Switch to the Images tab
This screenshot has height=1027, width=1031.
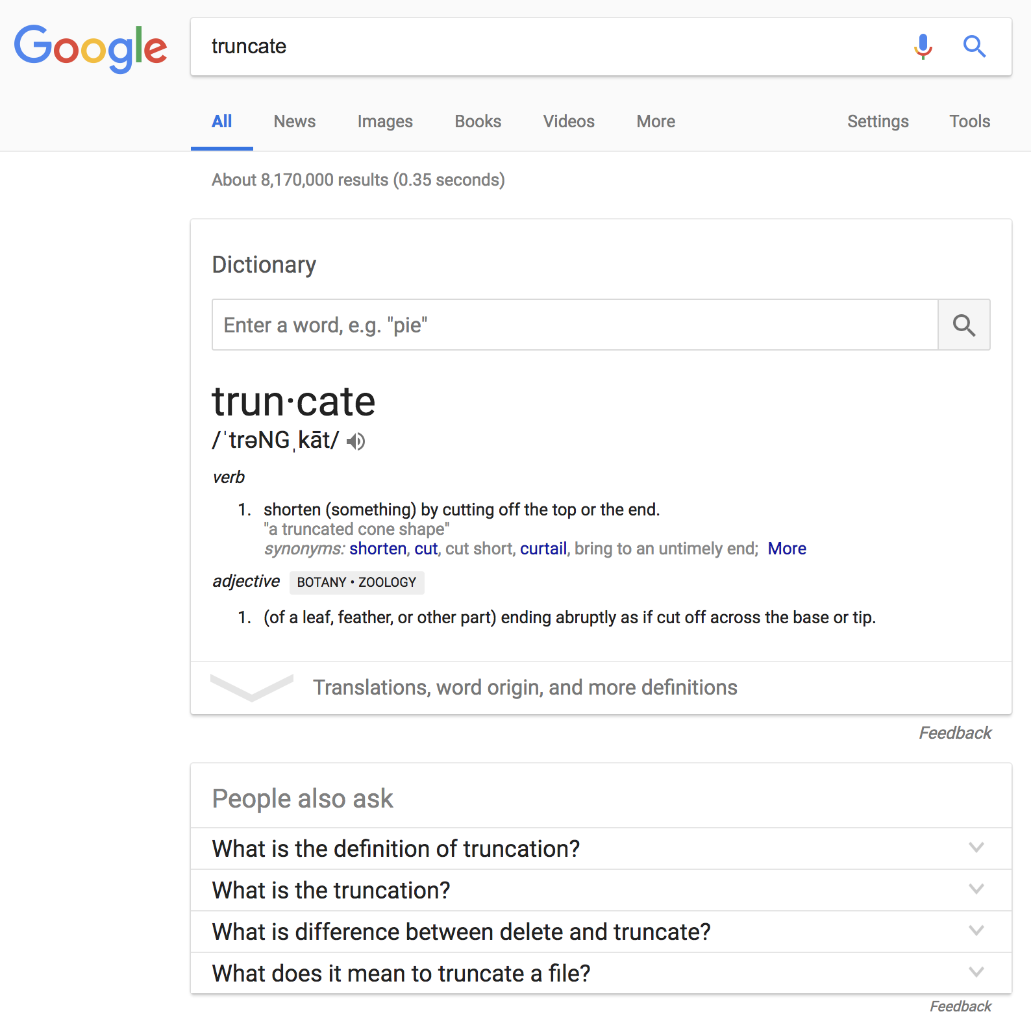click(385, 121)
